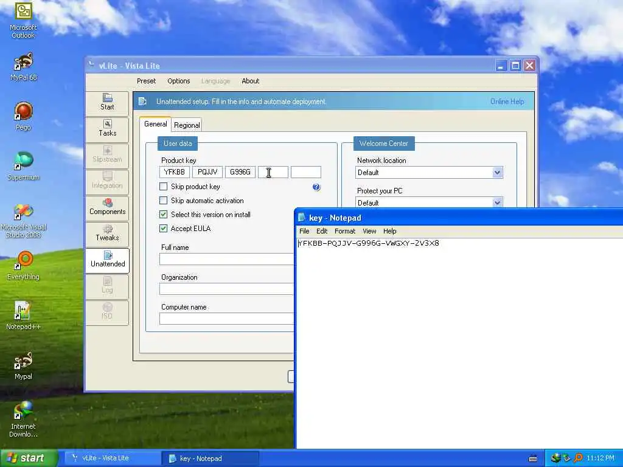Open Notepad Edit menu
Screen dimensions: 623x467
[x=322, y=231]
